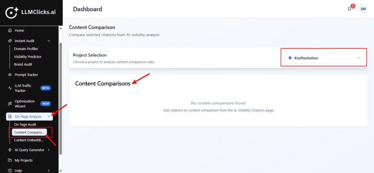The image size is (374, 173).
Task: Open the notifications bell
Action: pos(349,9)
